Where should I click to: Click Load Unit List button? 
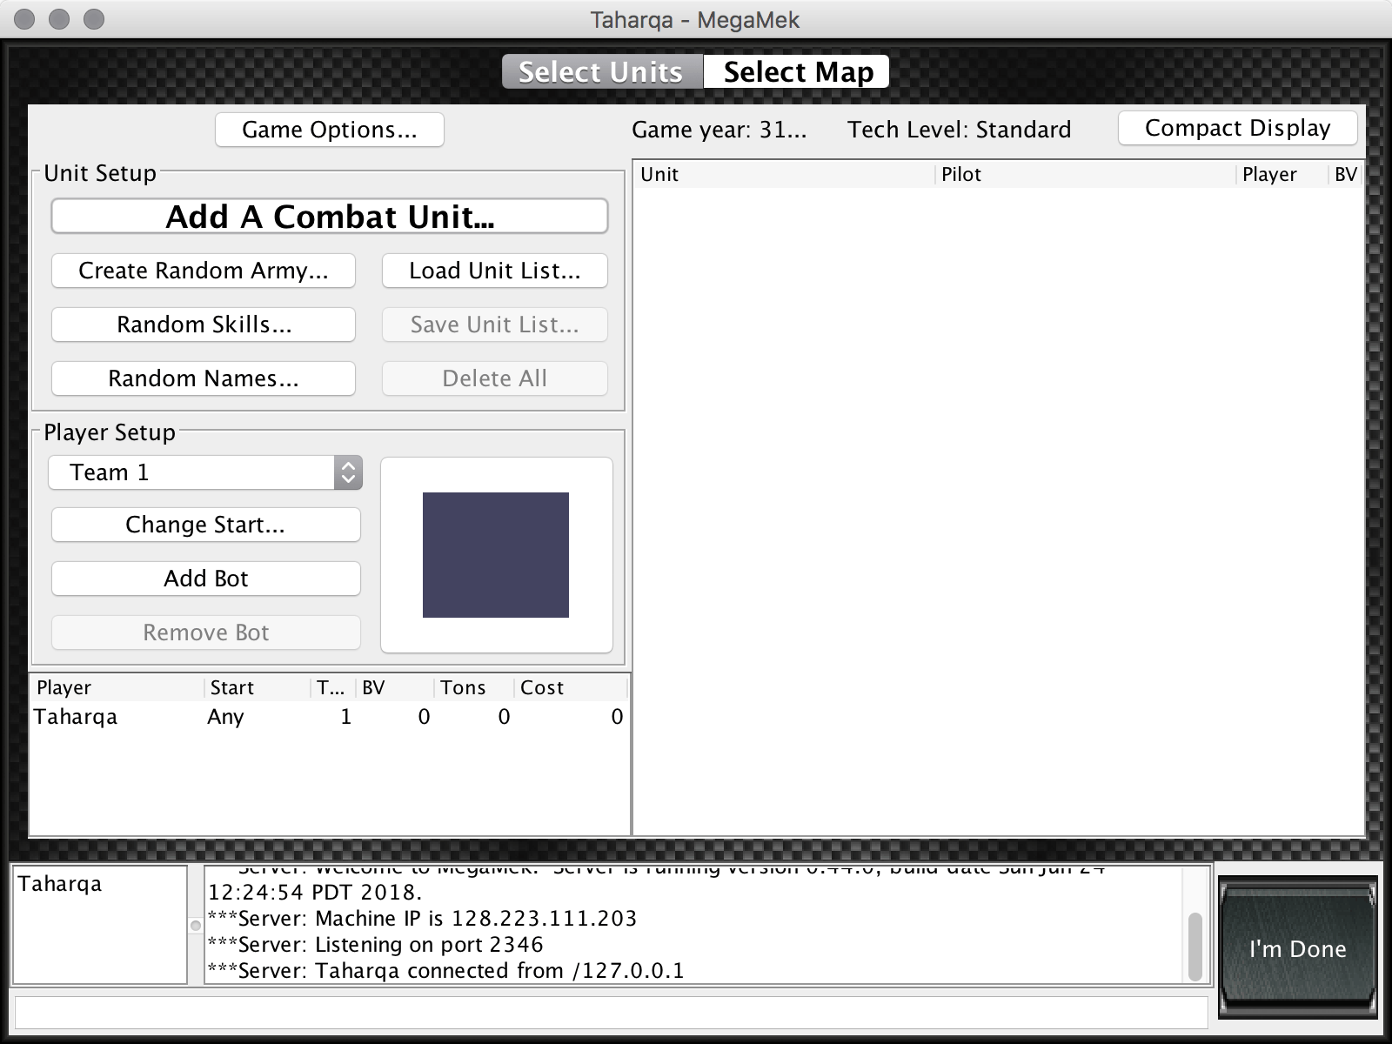coord(495,271)
